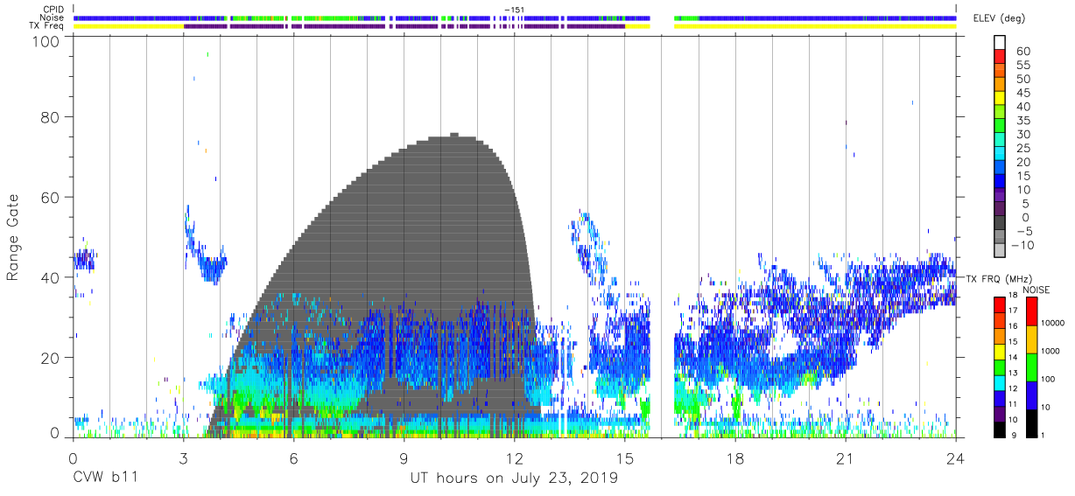Pick the black bottom segment of the TX FRQ bar
Image resolution: width=1075 pixels, height=496 pixels.
(1001, 429)
